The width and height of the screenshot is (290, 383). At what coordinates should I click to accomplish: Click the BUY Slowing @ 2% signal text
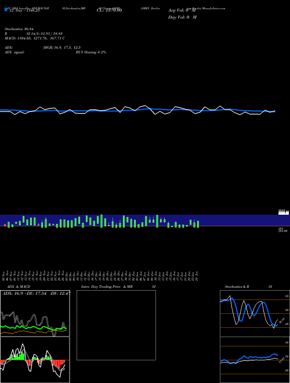click(91, 52)
